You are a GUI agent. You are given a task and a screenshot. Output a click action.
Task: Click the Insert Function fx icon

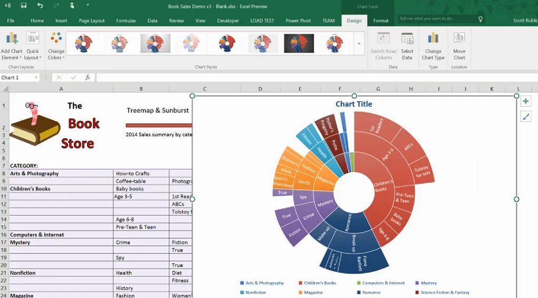[88, 78]
